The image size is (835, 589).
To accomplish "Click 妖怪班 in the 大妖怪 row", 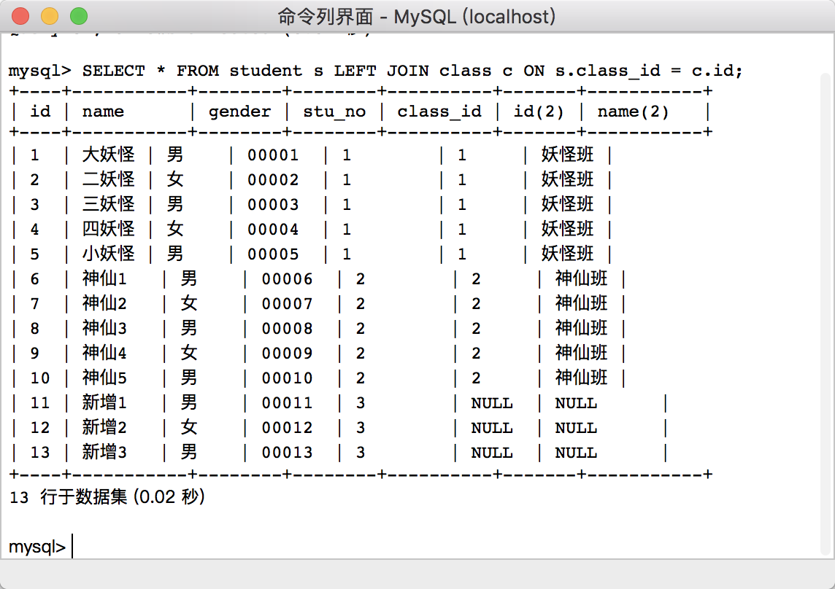I will (x=567, y=155).
